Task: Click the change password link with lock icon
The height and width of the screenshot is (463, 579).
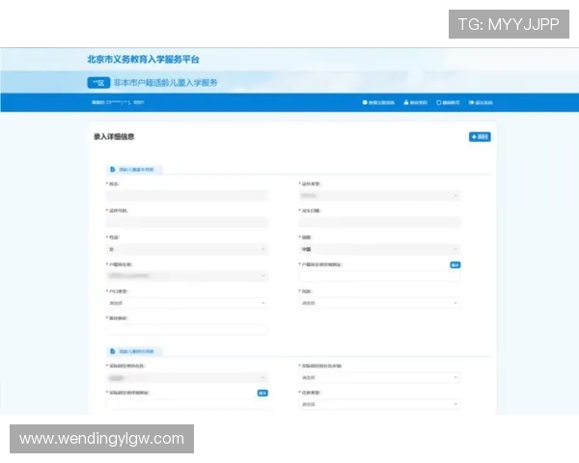Action: pos(415,102)
